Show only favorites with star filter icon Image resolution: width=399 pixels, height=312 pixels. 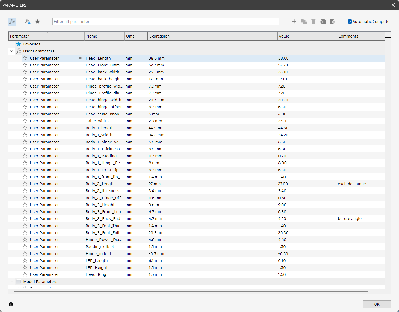click(x=37, y=22)
